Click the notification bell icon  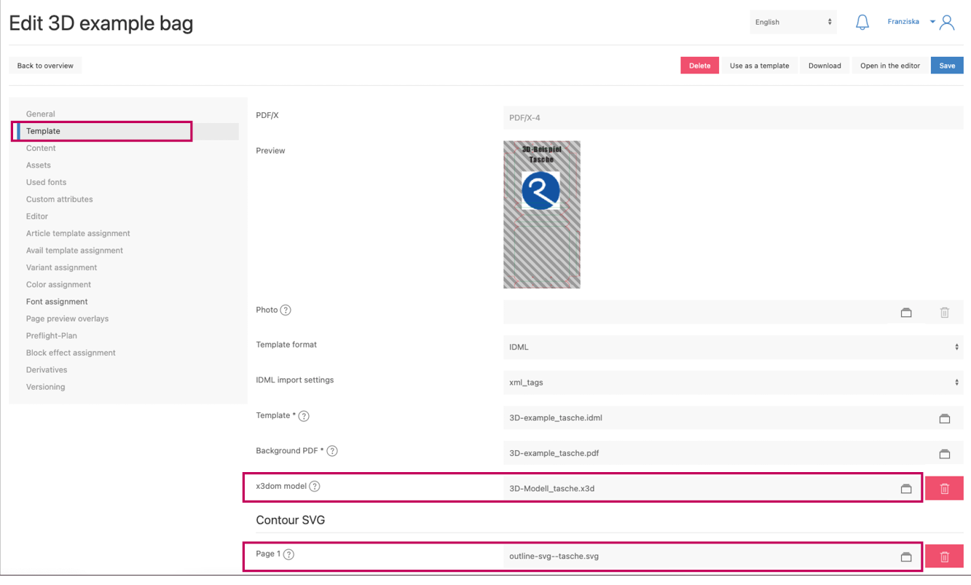tap(862, 23)
